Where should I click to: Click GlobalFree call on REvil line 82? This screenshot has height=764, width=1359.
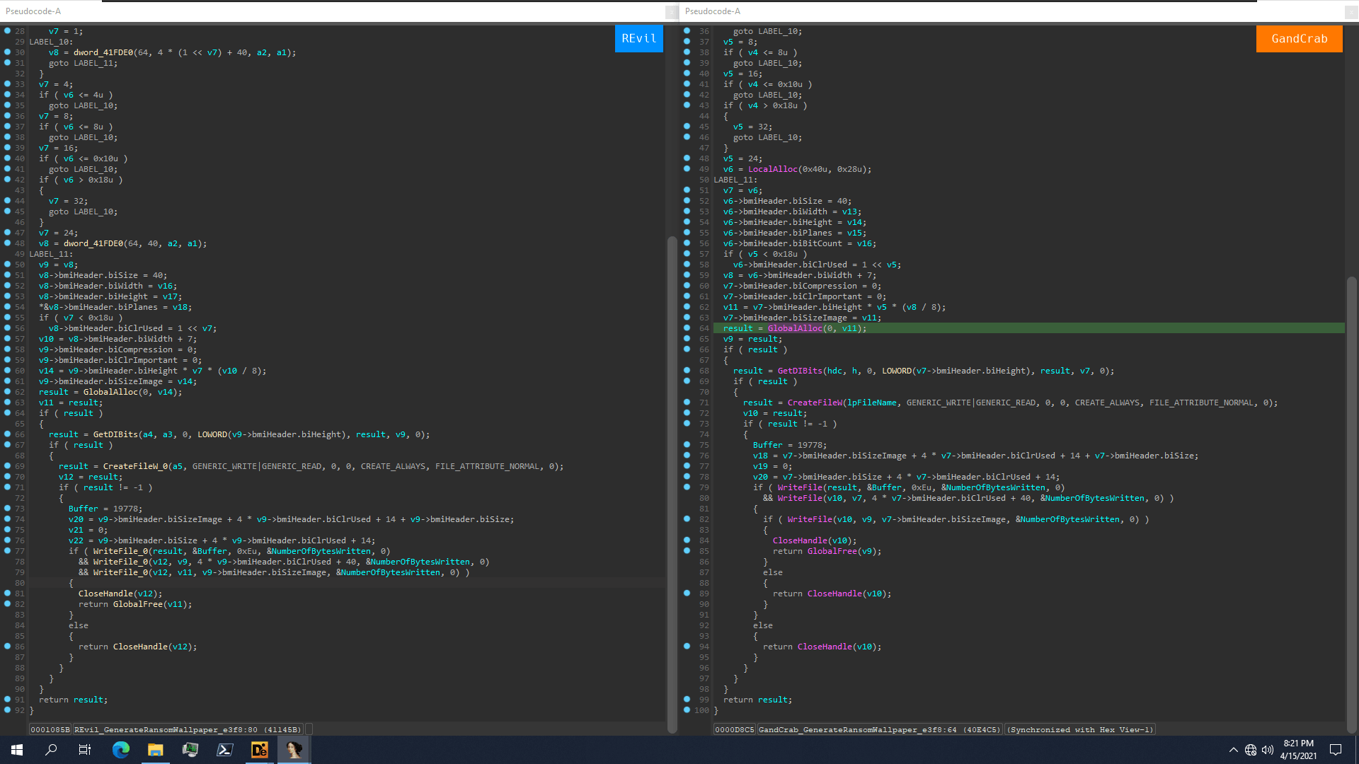(x=137, y=604)
